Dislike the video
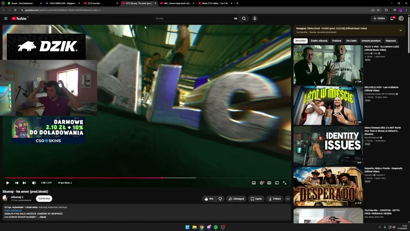 (x=220, y=199)
